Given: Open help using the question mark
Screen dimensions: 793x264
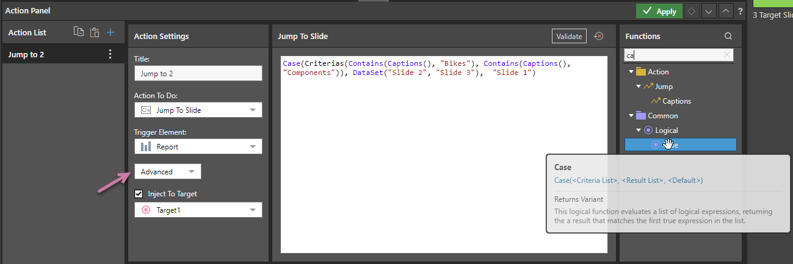Looking at the screenshot, I should click(740, 11).
